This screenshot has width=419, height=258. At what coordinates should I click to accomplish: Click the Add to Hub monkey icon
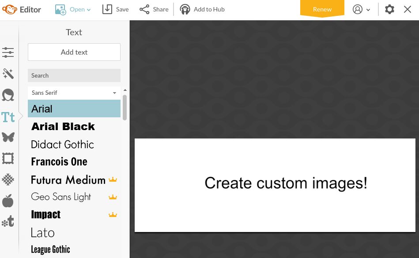[185, 9]
